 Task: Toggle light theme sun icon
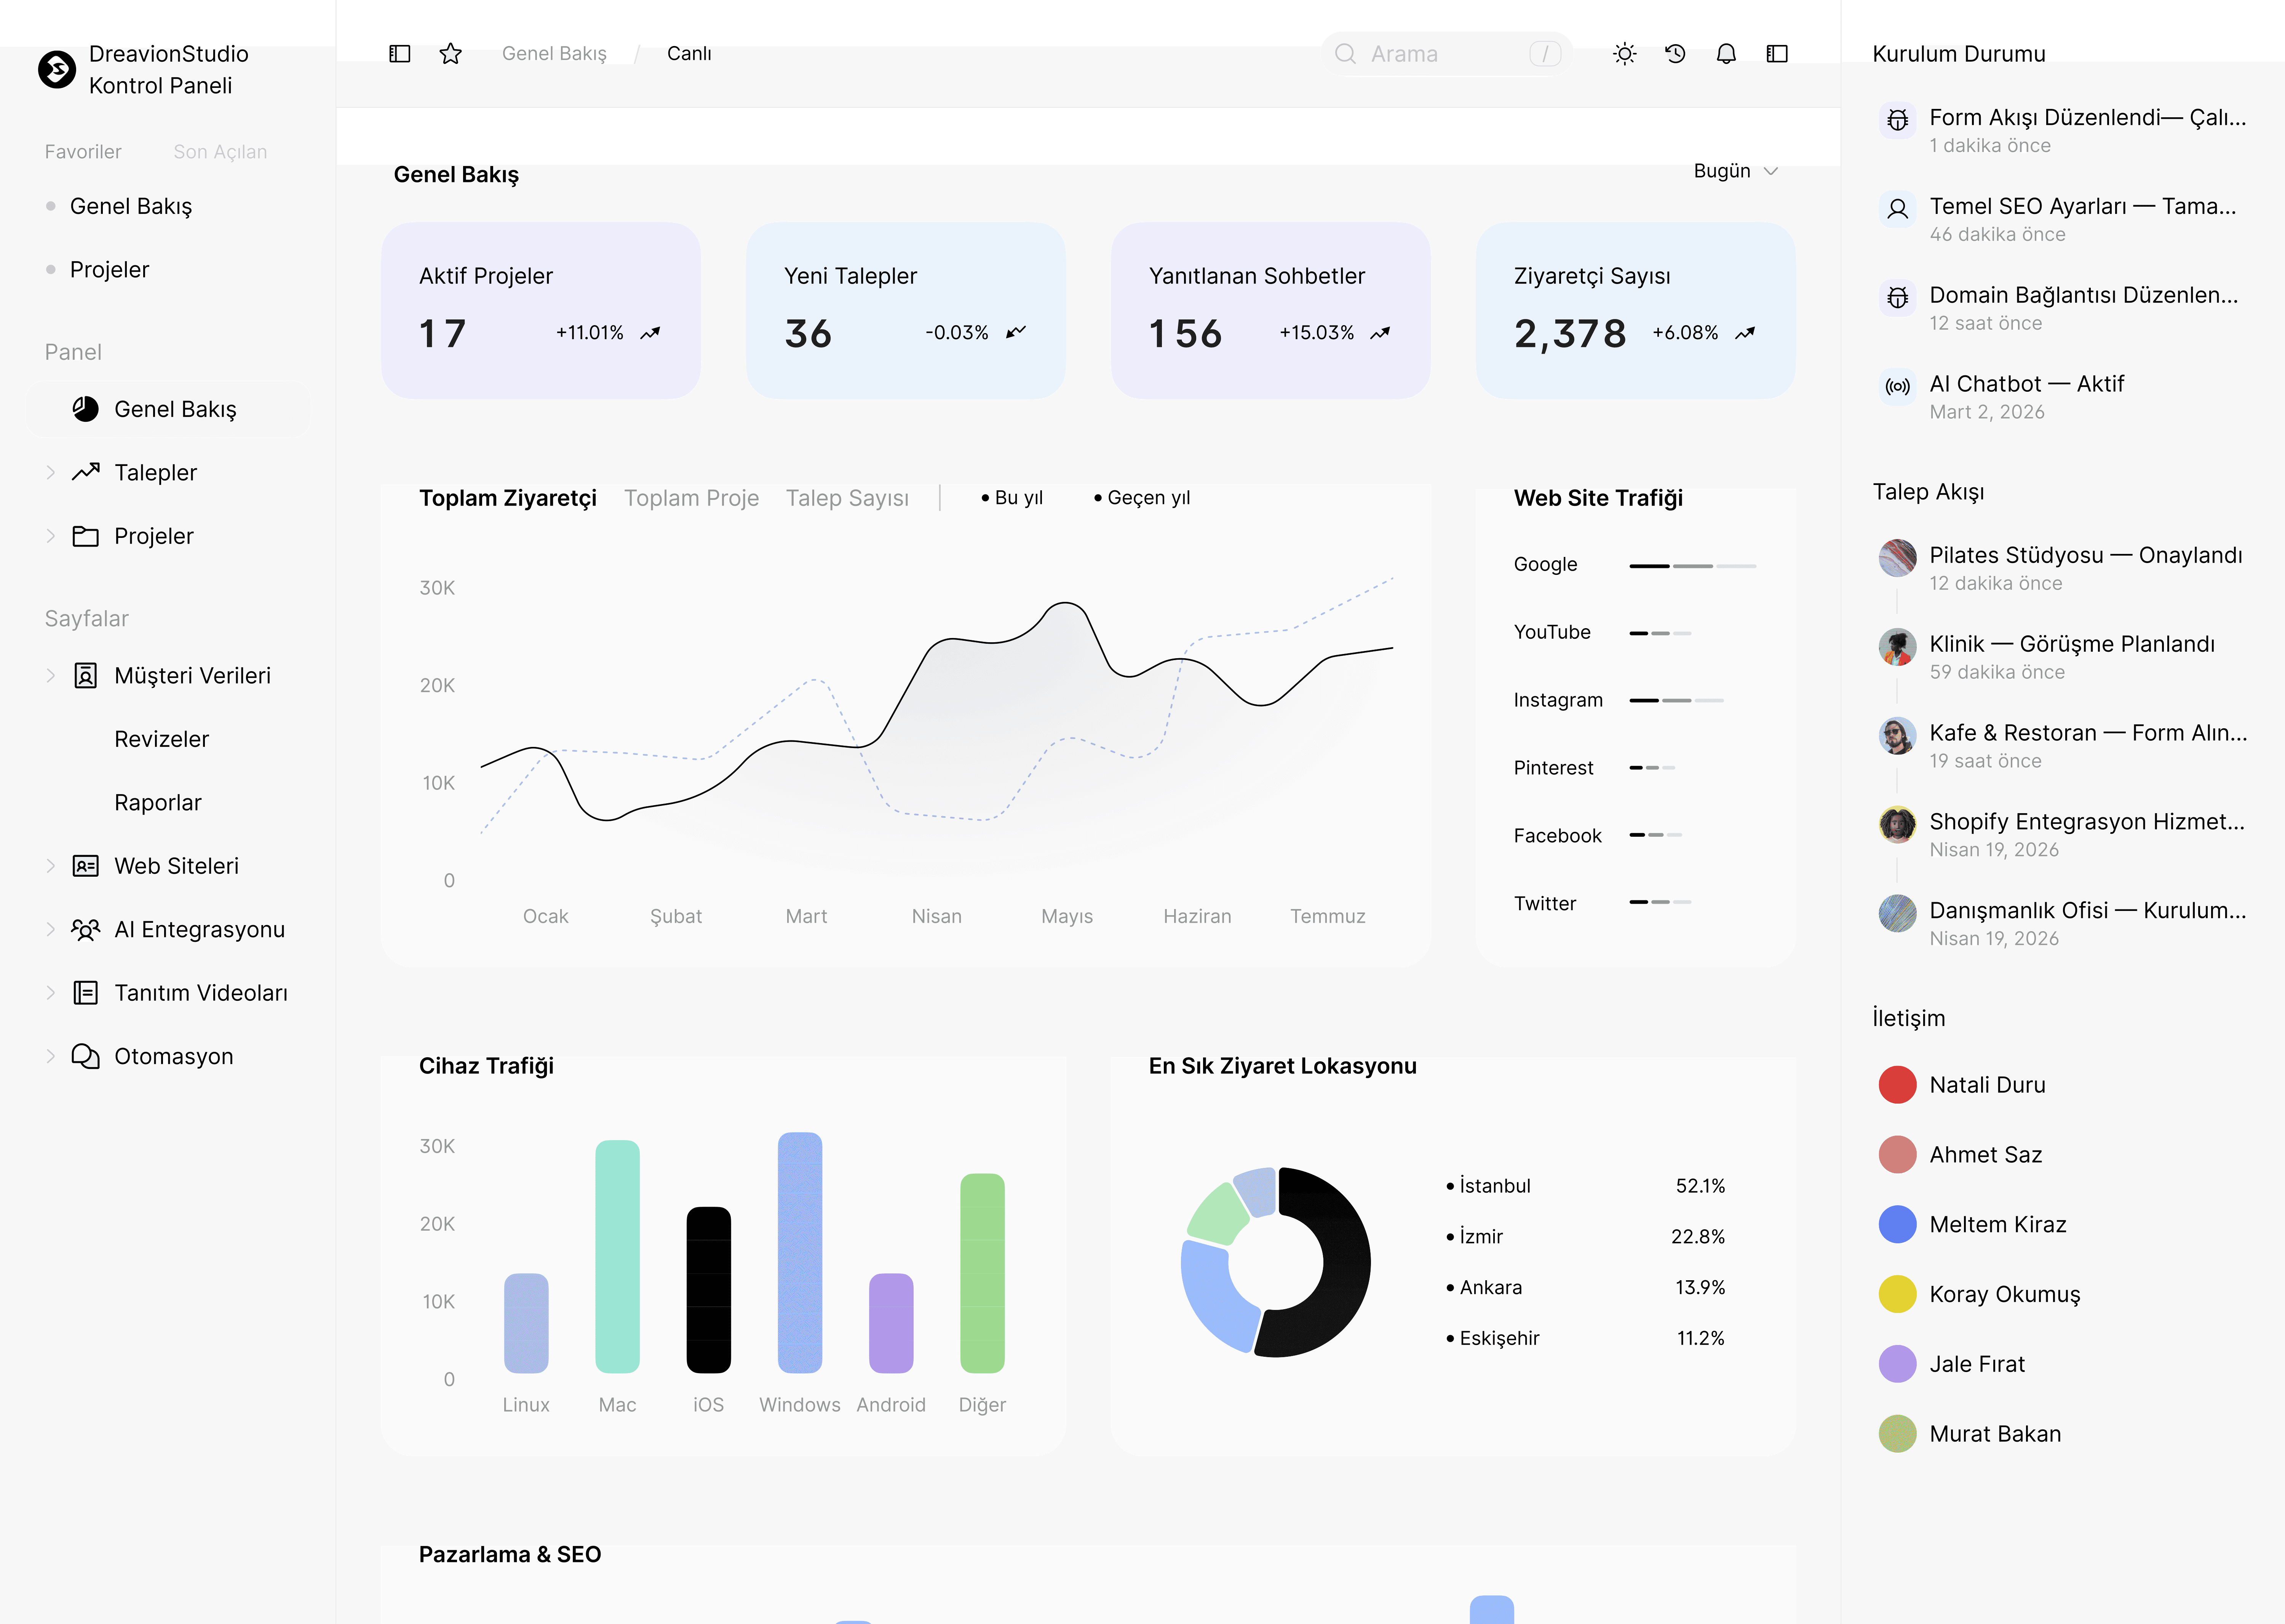(x=1625, y=54)
